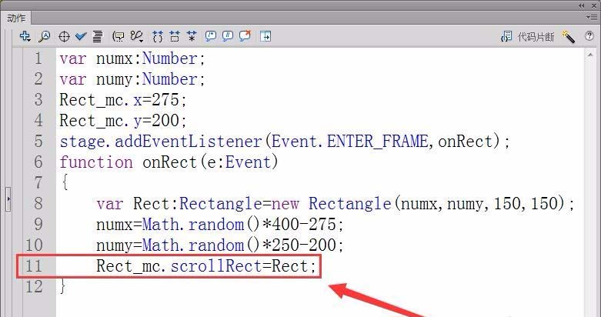Image resolution: width=601 pixels, height=317 pixels.
Task: Add a new item to the script
Action: pos(25,36)
